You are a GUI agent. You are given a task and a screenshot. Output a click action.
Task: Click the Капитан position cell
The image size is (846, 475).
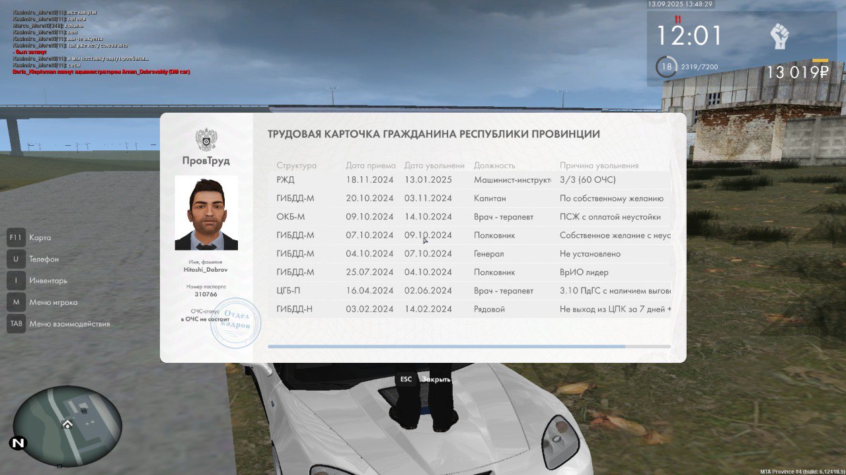point(490,198)
